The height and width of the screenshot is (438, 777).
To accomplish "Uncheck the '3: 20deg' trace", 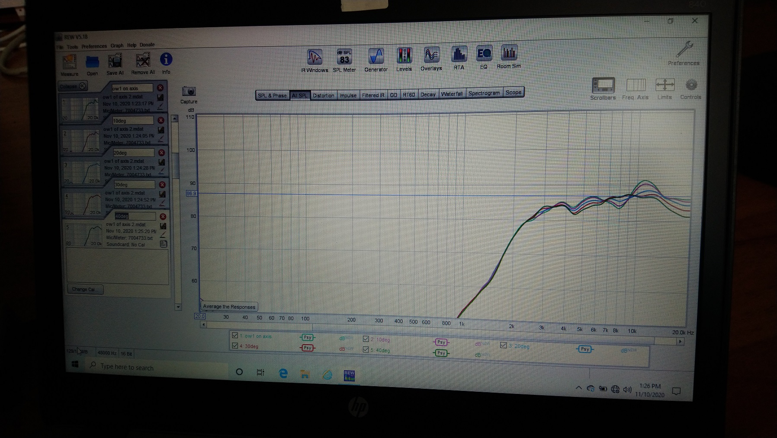I will point(503,345).
